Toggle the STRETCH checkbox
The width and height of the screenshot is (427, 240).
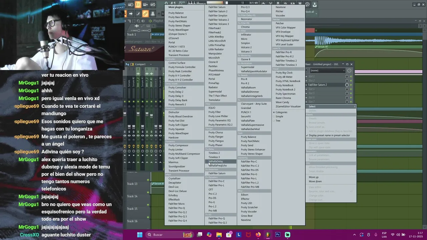click(149, 30)
